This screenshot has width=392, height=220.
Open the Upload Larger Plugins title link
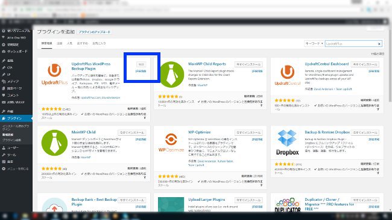pyautogui.click(x=206, y=200)
